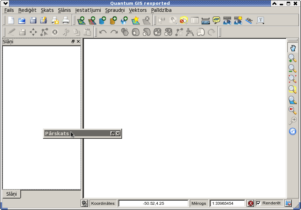Select the Delete Ring tool
The width and height of the screenshot is (301, 210).
pyautogui.click(x=157, y=32)
